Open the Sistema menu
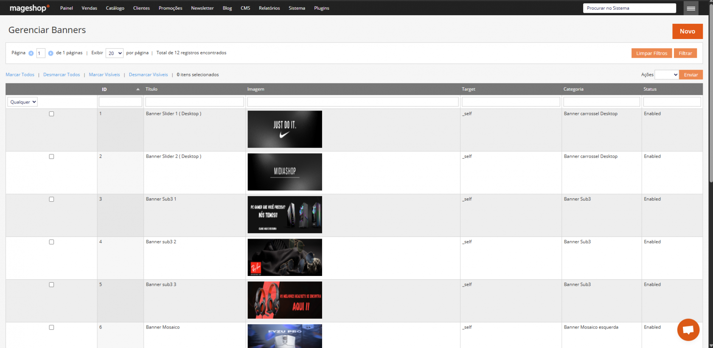The height and width of the screenshot is (348, 713). point(297,8)
